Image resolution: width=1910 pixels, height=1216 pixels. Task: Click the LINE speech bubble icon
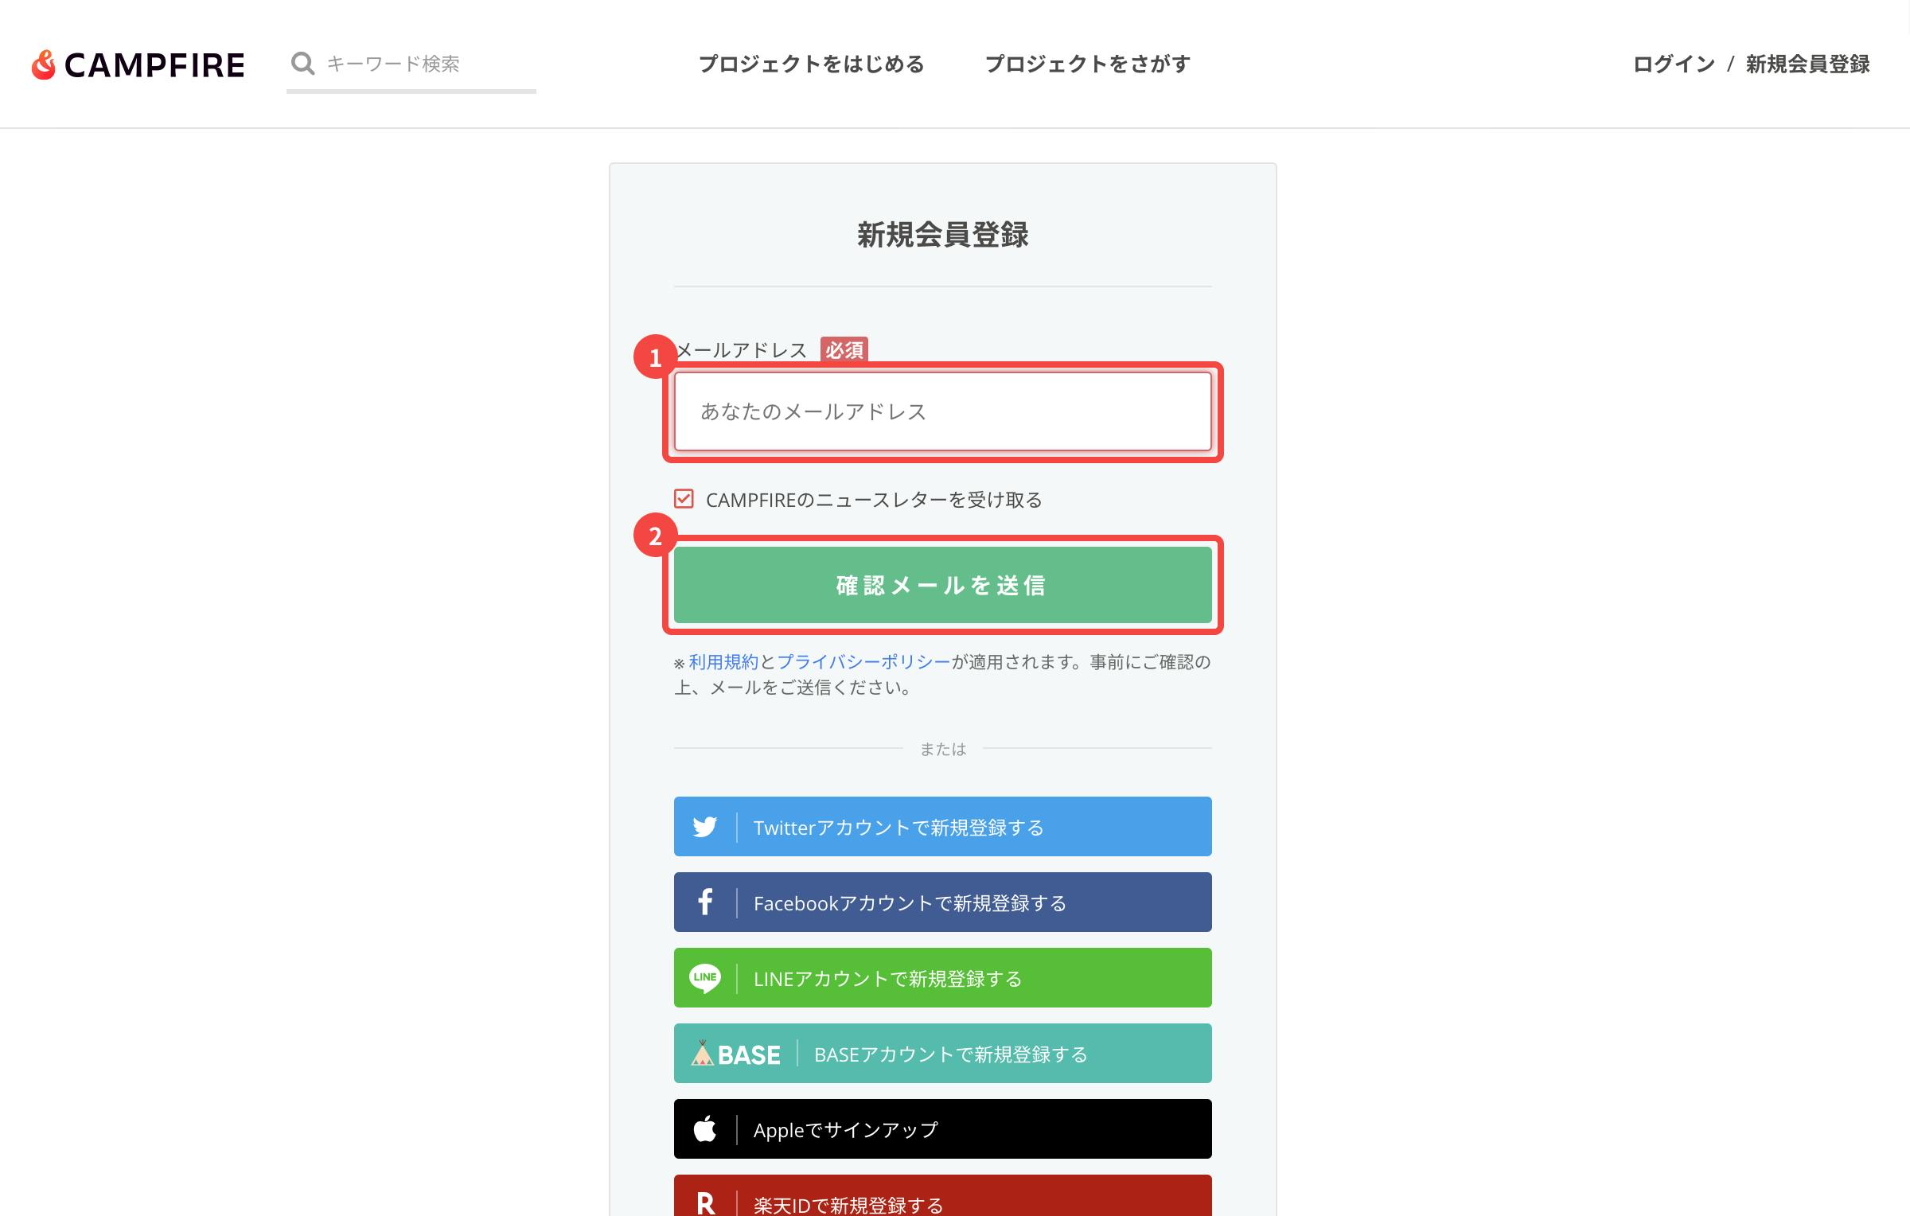tap(704, 978)
